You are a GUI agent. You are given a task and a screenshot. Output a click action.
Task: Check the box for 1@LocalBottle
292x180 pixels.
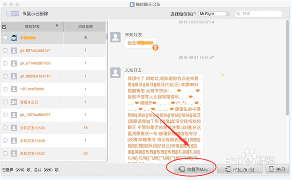5,89
